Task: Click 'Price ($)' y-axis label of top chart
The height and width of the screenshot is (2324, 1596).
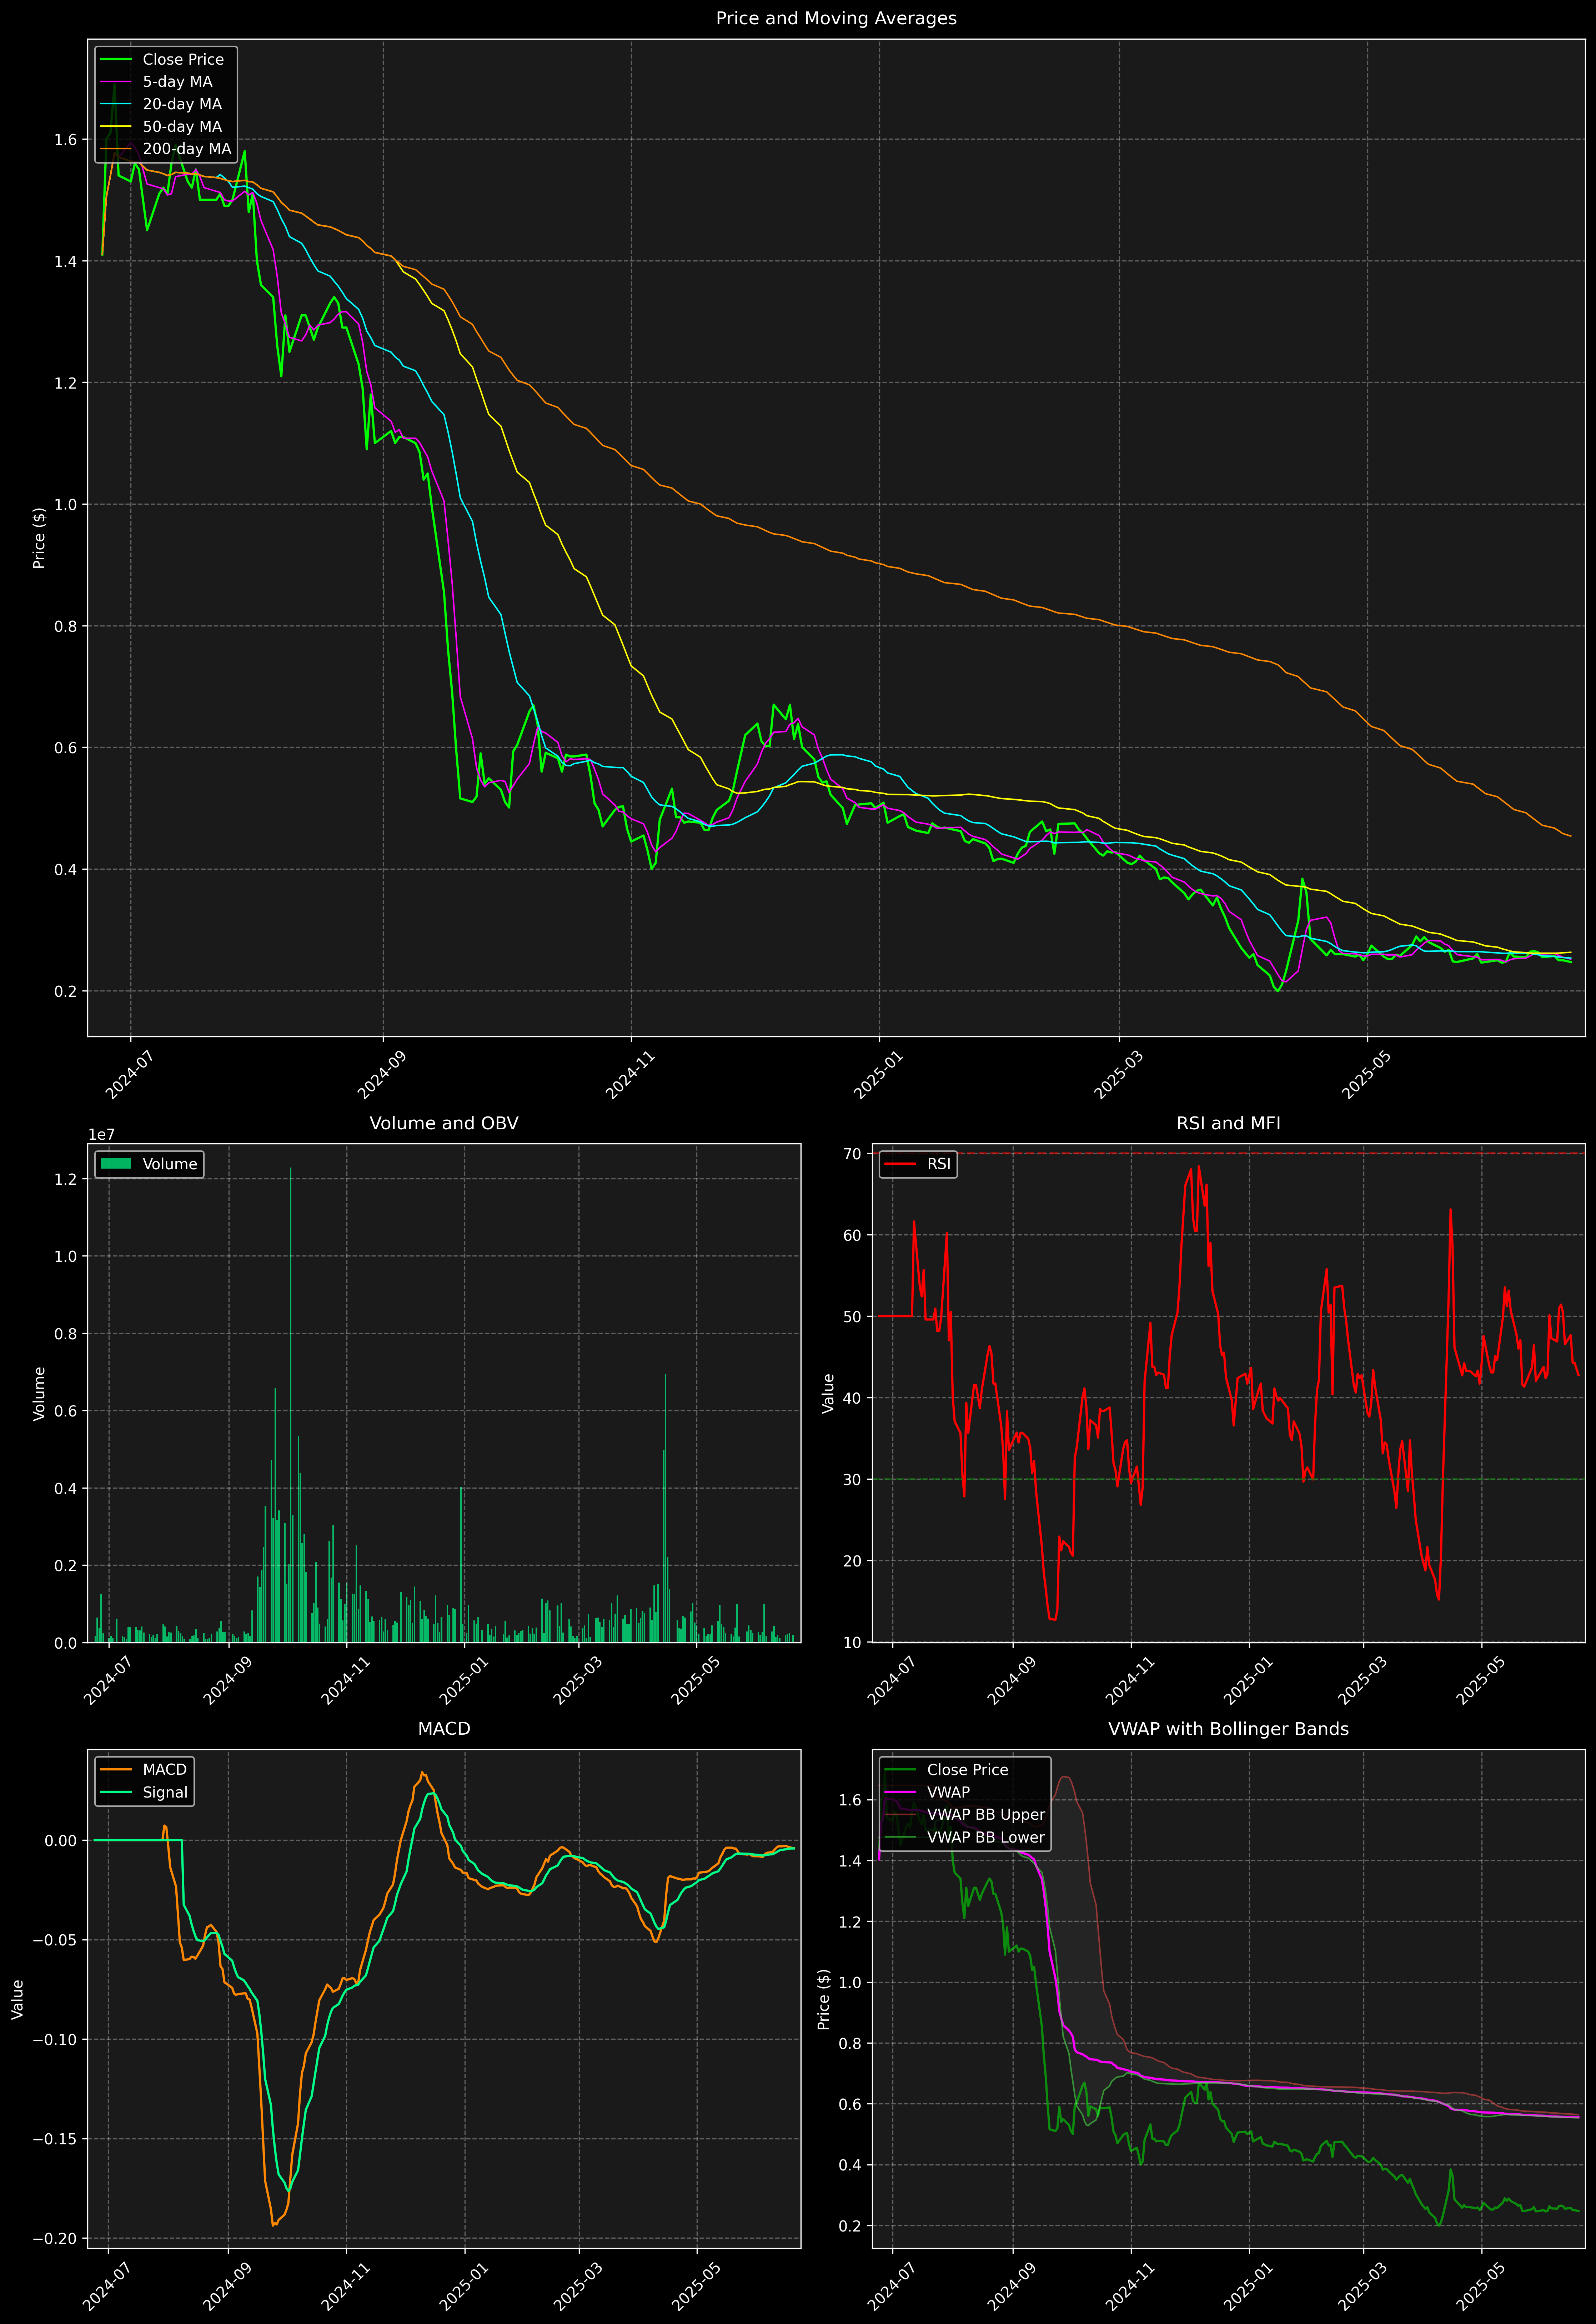Action: 39,538
